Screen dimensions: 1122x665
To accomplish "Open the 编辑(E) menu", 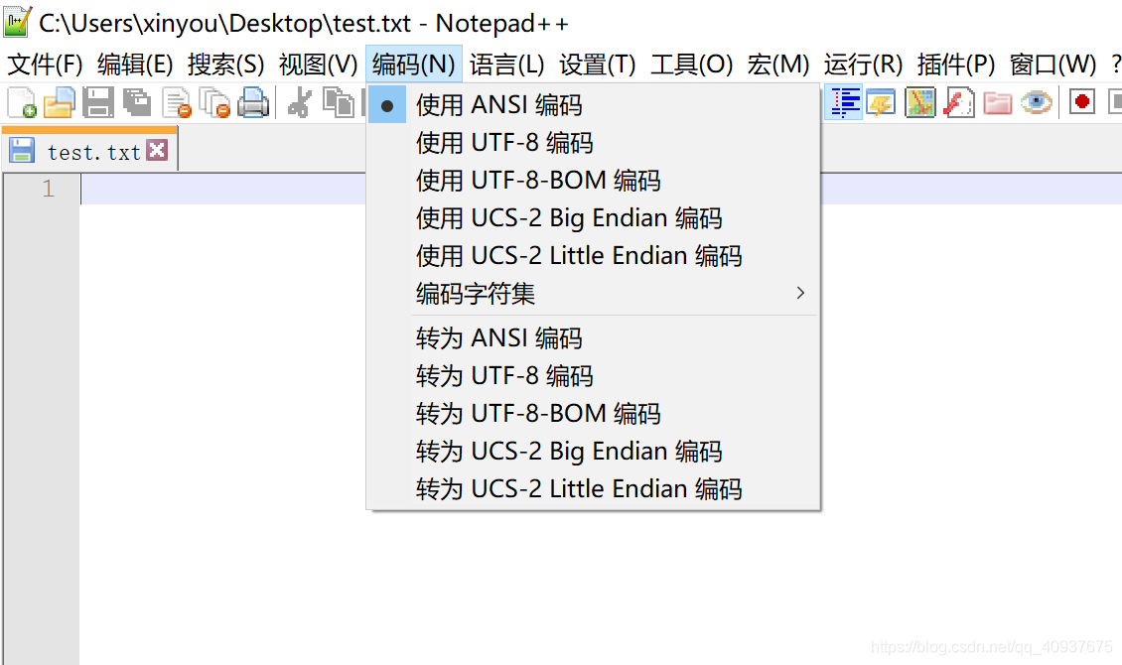I will (x=135, y=65).
